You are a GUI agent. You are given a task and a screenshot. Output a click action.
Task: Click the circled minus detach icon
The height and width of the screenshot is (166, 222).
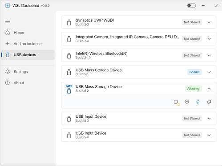(187, 101)
